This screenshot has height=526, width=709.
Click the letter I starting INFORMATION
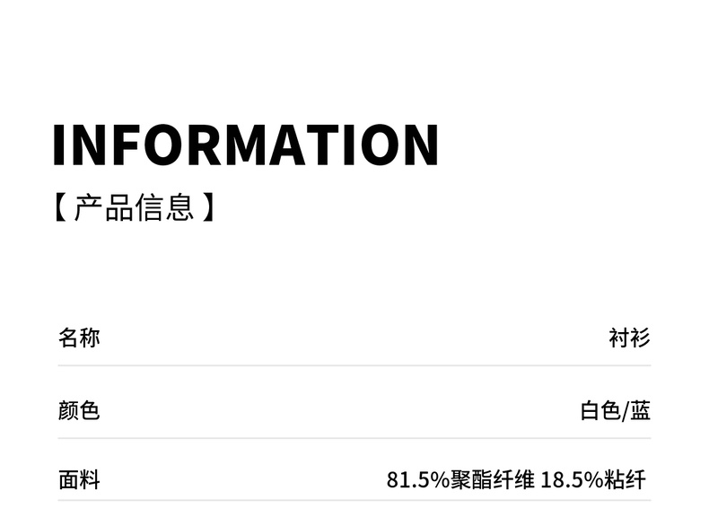pos(60,145)
